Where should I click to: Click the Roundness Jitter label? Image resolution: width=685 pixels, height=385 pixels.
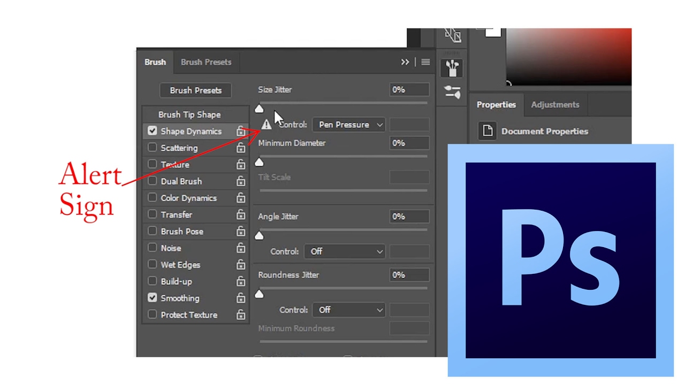click(288, 275)
